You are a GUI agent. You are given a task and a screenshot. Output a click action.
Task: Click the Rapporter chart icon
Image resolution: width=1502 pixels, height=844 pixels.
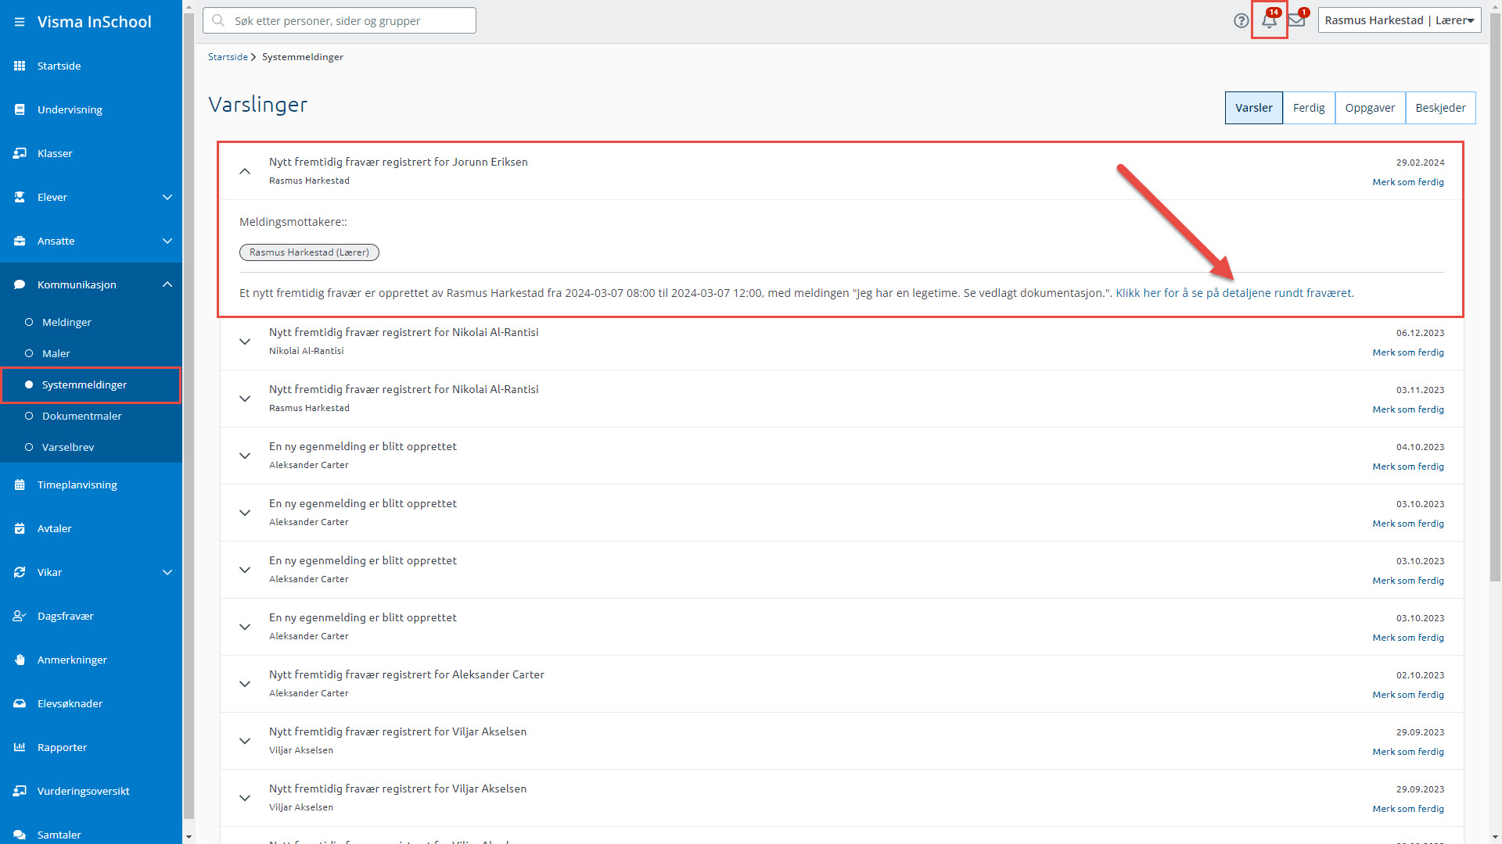[x=20, y=747]
